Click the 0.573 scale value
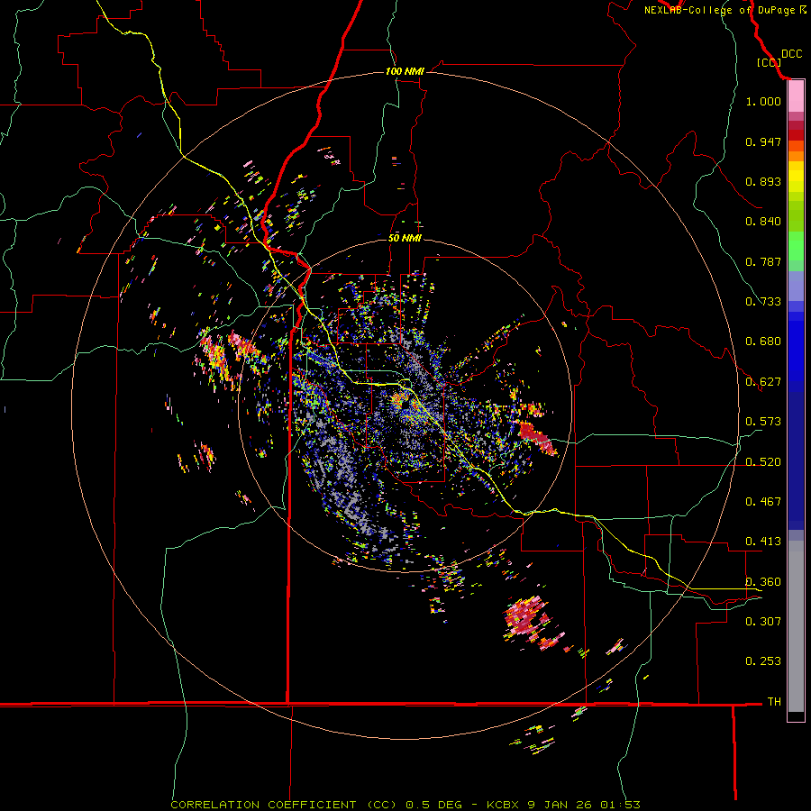The image size is (811, 811). coord(763,422)
